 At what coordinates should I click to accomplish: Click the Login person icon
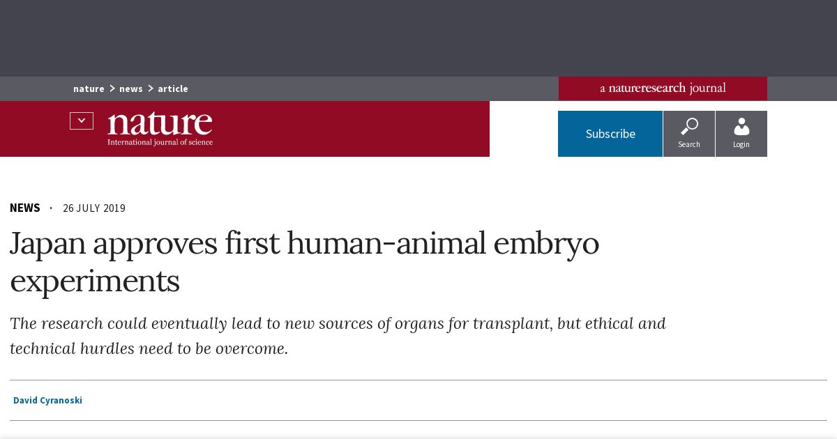[741, 127]
